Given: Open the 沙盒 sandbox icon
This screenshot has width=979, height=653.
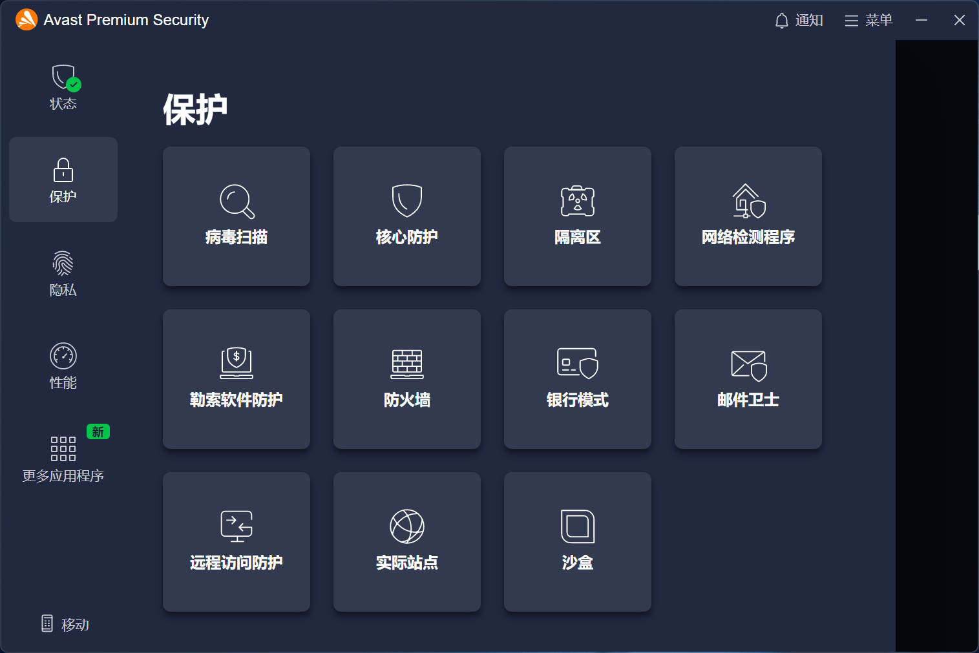Looking at the screenshot, I should 578,526.
